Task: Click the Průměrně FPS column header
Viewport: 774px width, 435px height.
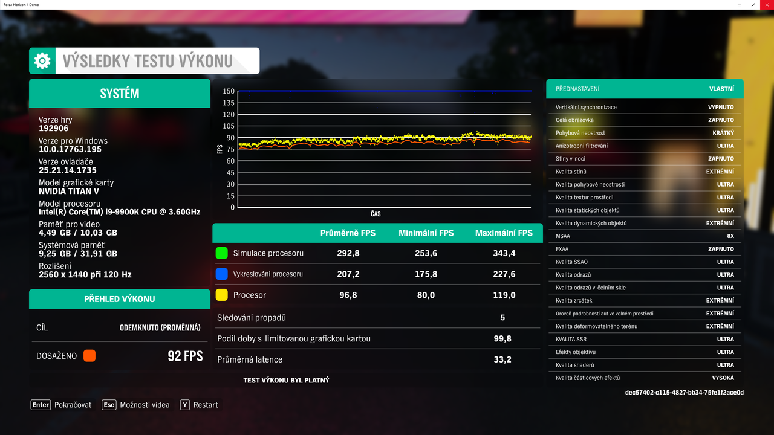Action: click(x=348, y=233)
